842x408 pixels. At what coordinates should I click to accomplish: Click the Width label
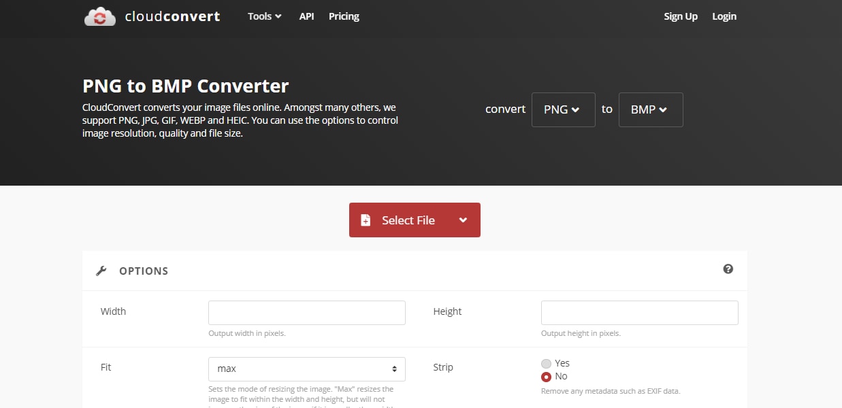tap(113, 311)
